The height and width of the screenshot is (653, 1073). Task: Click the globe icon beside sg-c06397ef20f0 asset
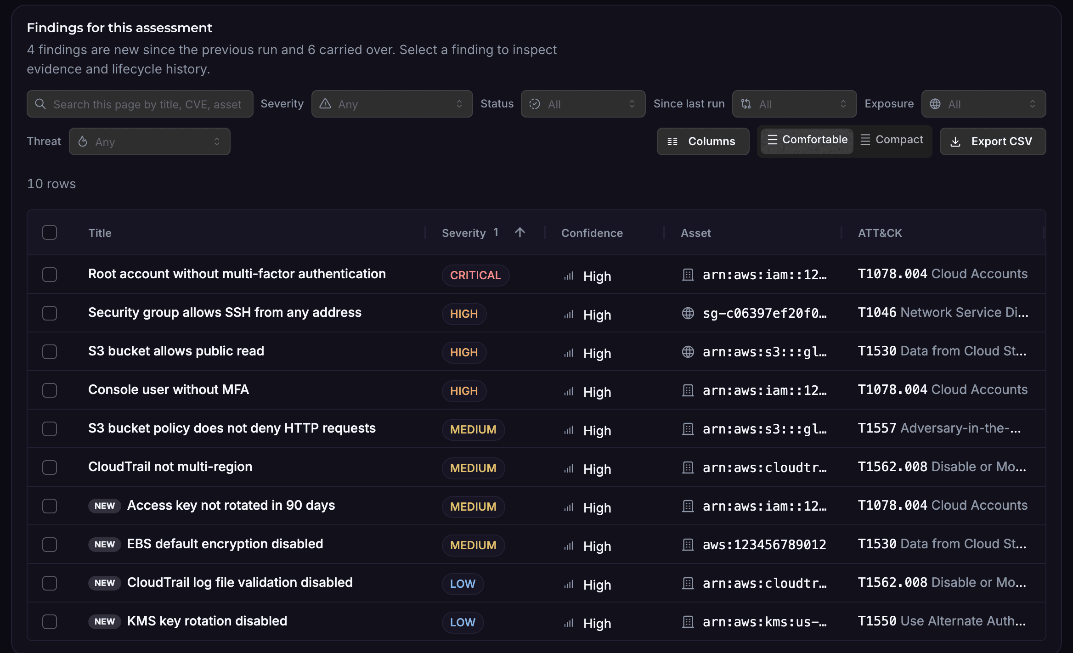point(688,313)
